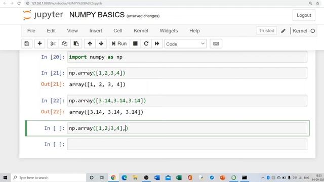Move the selected cell up
This screenshot has width=324, height=182.
point(90,44)
